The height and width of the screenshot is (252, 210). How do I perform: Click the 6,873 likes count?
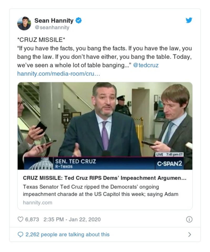pos(32,219)
